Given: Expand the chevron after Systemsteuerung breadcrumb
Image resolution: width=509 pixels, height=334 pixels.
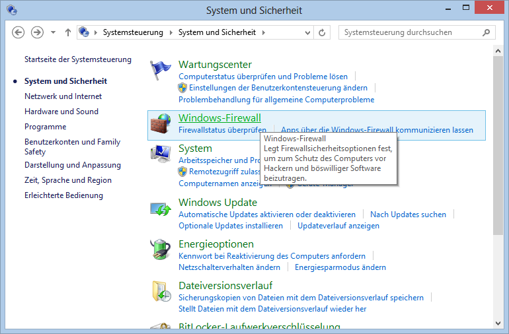Looking at the screenshot, I should [171, 32].
